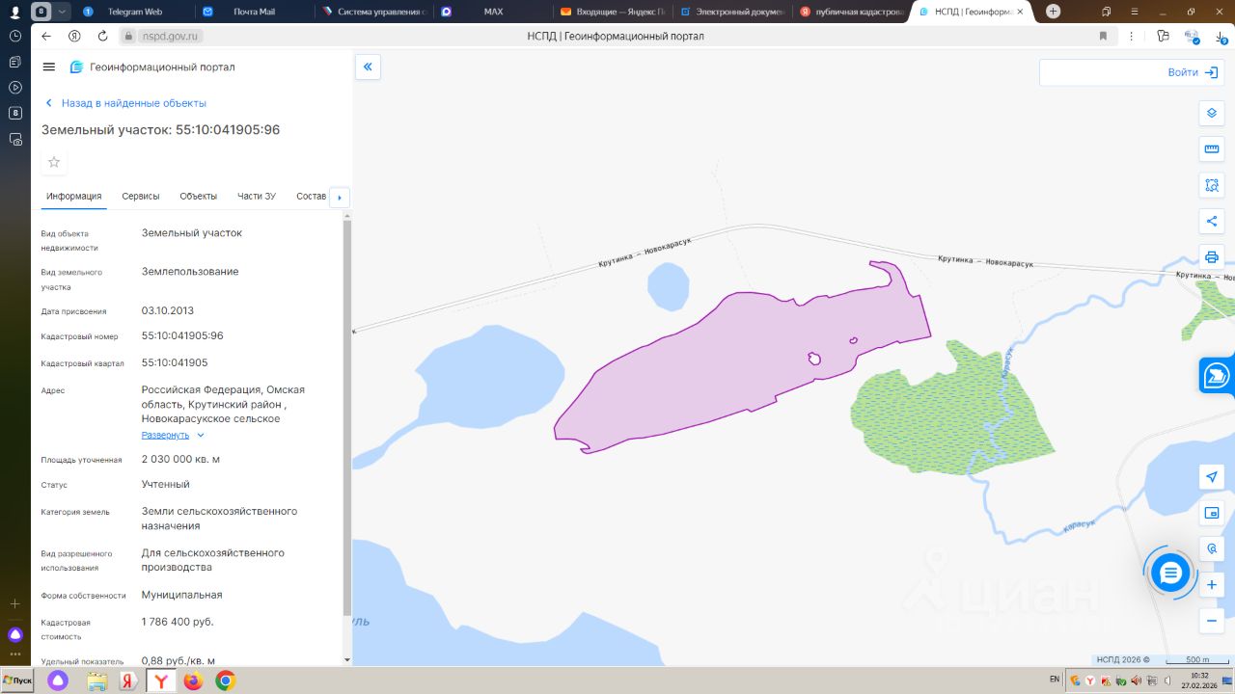Zoom in the map with plus button

tap(1212, 585)
